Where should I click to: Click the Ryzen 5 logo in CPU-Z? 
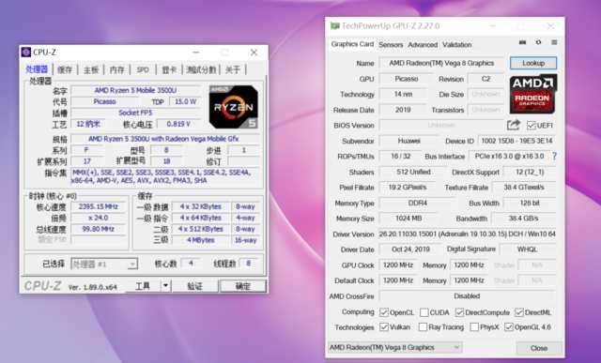pyautogui.click(x=234, y=107)
